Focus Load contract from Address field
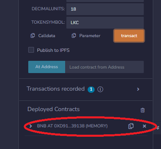The width and height of the screenshot is (161, 149). coord(104,67)
